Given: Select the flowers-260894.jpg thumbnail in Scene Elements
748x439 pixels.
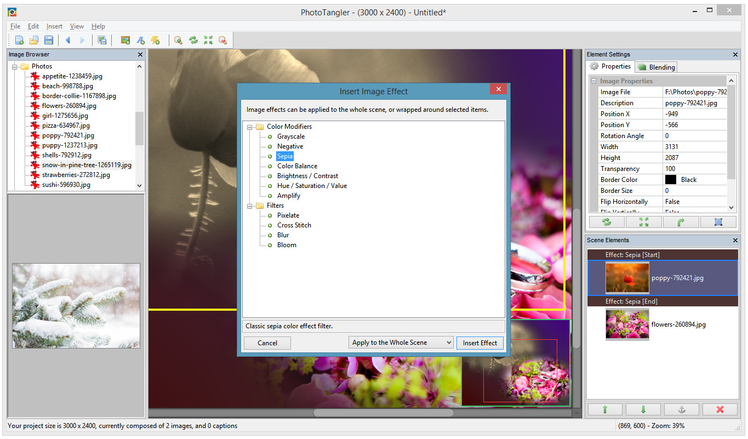Looking at the screenshot, I should pos(627,324).
